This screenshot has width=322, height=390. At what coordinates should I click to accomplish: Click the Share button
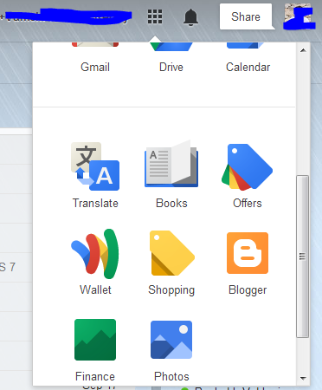point(246,16)
